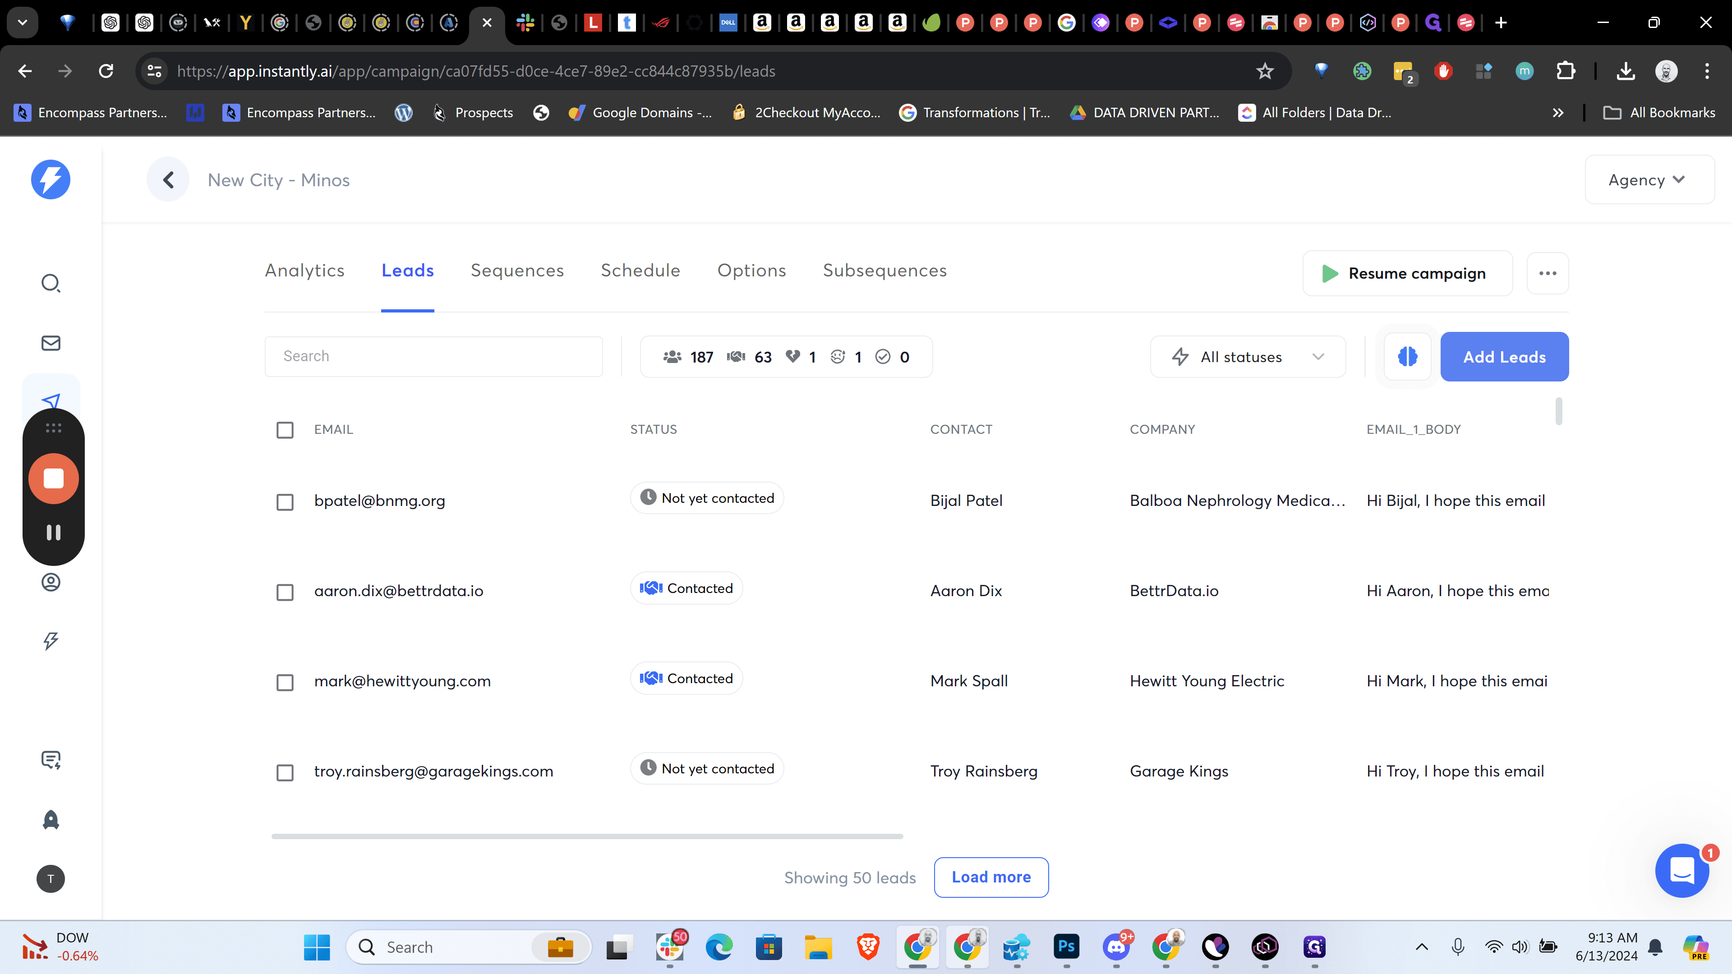Click the horizontal table scrollbar

[587, 836]
